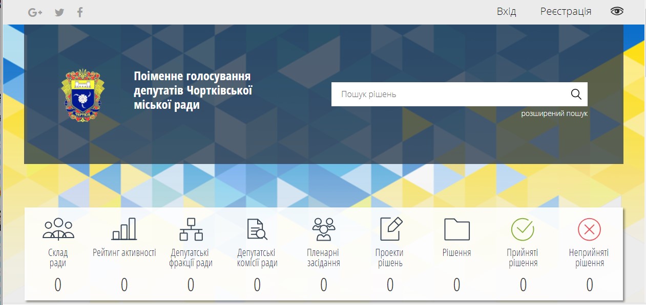This screenshot has height=305, width=646.
Task: Open Рейтинг активності bar chart icon
Action: 124,229
